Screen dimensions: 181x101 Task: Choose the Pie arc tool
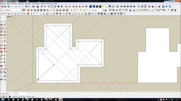[5, 41]
